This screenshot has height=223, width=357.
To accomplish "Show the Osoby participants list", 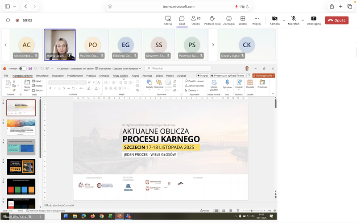I will click(x=195, y=20).
